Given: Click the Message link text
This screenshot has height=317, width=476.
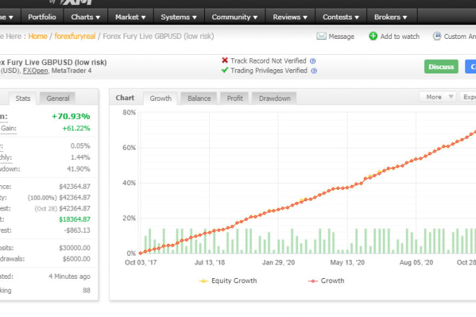Looking at the screenshot, I should pos(341,37).
